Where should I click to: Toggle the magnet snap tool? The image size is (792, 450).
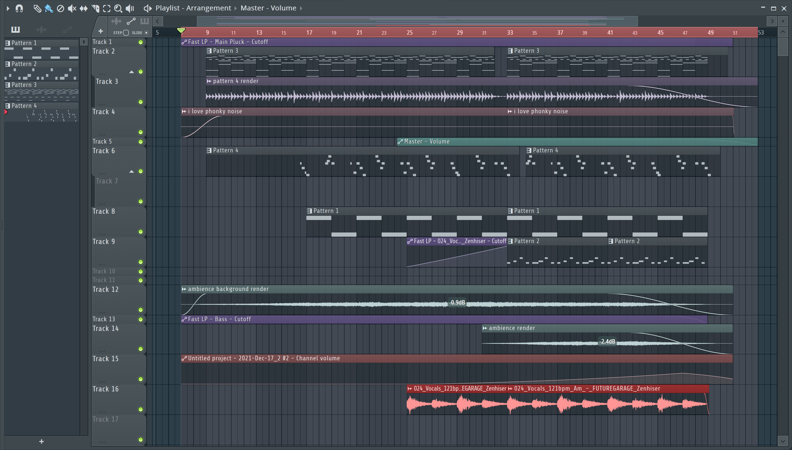tap(20, 8)
